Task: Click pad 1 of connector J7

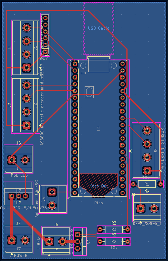Action: [x=12, y=240]
